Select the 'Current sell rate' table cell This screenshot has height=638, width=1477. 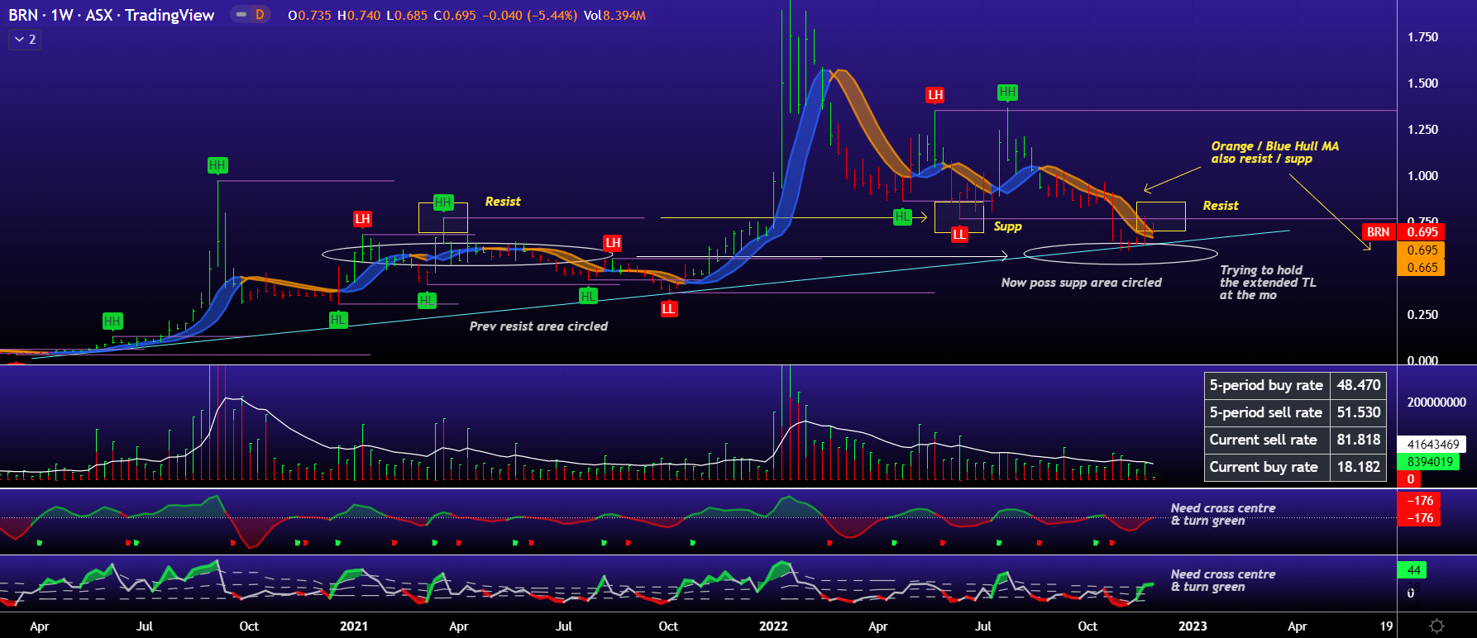pyautogui.click(x=1264, y=440)
